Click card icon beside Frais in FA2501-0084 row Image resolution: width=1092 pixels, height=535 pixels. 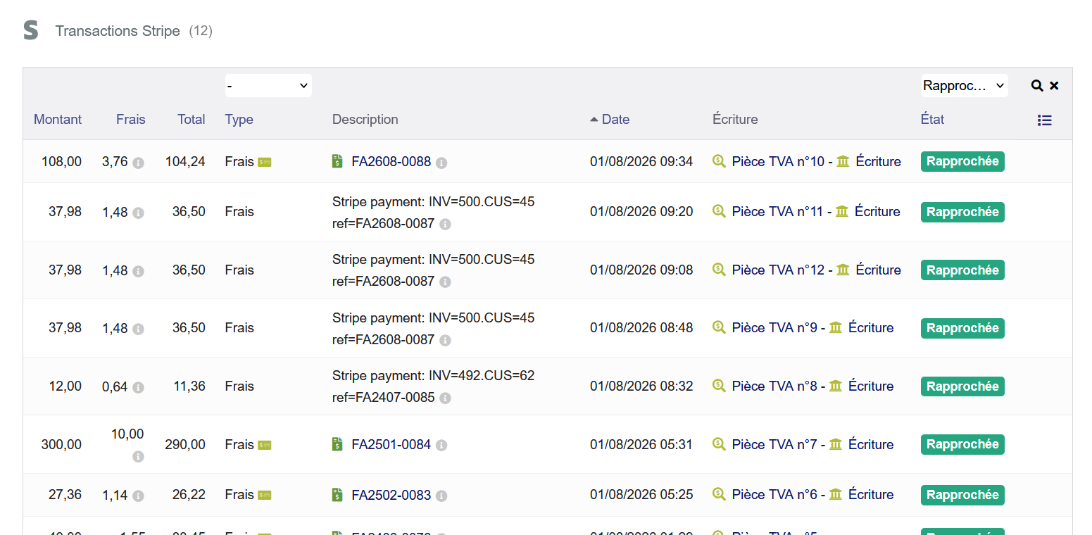pos(265,445)
